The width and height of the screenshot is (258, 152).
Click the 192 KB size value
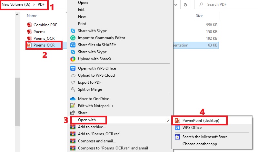tap(212, 38)
